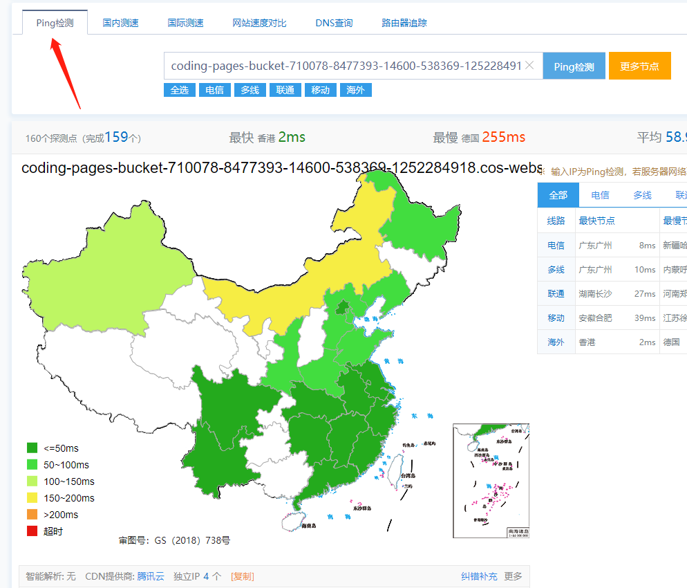Toggle the 电信 carrier filter tag
Viewport: 687px width, 588px height.
tap(214, 90)
